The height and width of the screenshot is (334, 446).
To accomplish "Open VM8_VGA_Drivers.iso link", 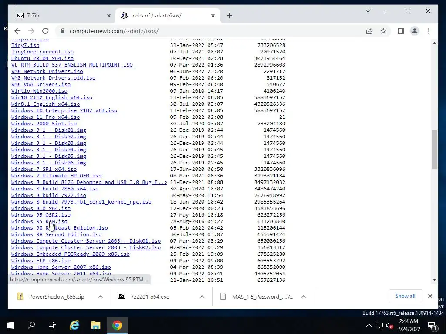I will coord(41,84).
